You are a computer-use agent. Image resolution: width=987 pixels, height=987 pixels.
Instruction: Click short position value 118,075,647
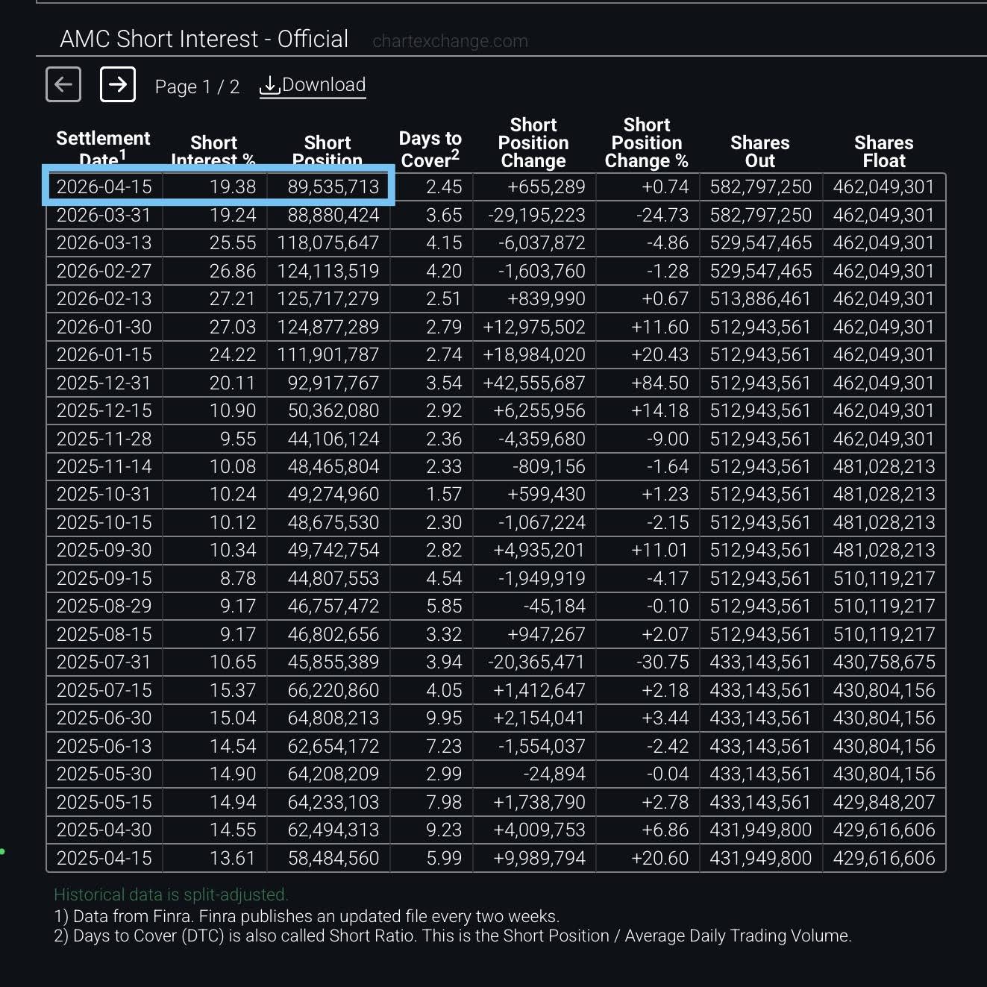coord(328,243)
